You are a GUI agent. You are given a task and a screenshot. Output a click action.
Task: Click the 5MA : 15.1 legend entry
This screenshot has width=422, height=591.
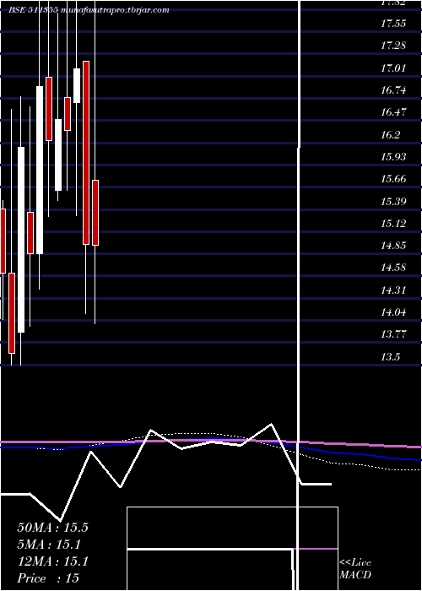[x=49, y=545]
